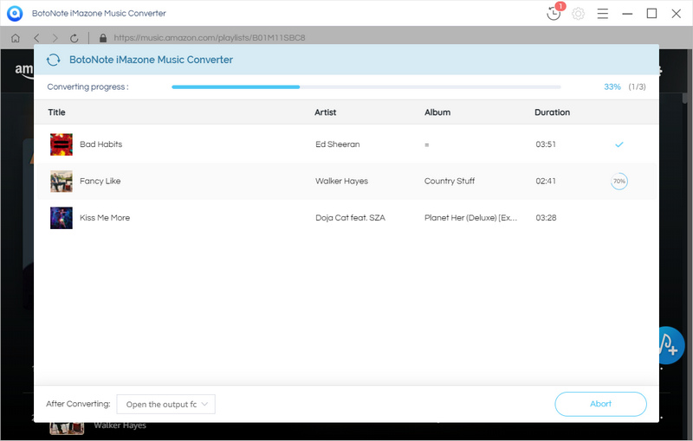The width and height of the screenshot is (693, 441).
Task: Abort the conversion
Action: tap(600, 404)
